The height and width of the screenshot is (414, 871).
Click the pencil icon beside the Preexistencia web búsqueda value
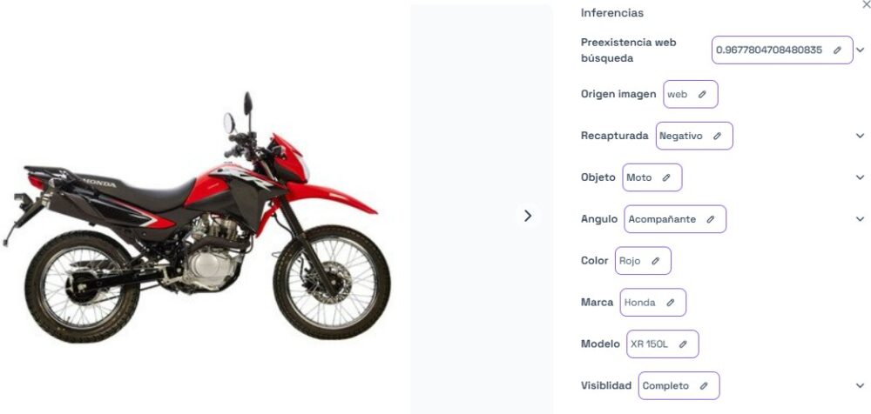point(837,50)
